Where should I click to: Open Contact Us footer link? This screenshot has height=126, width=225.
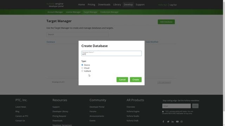pyautogui.click(x=20, y=121)
